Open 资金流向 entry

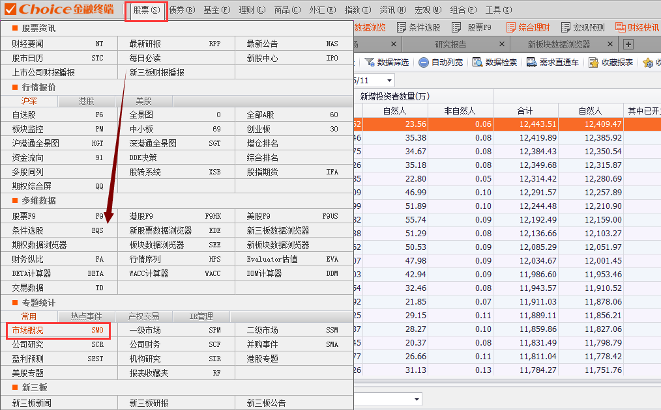59,157
